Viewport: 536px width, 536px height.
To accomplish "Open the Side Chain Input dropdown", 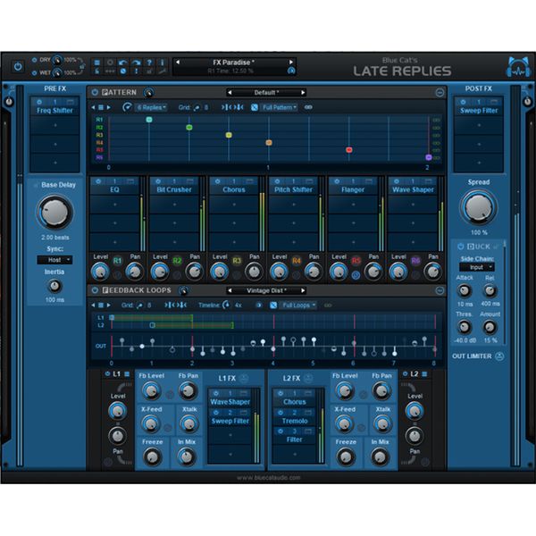I will pyautogui.click(x=477, y=267).
